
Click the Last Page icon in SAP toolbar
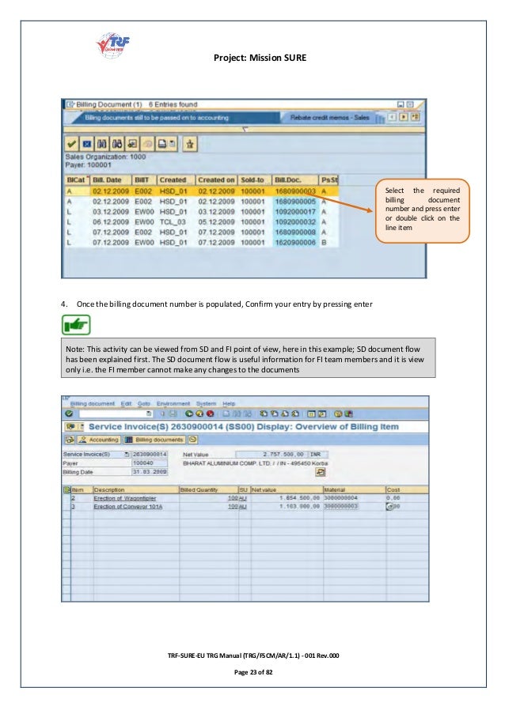[295, 414]
